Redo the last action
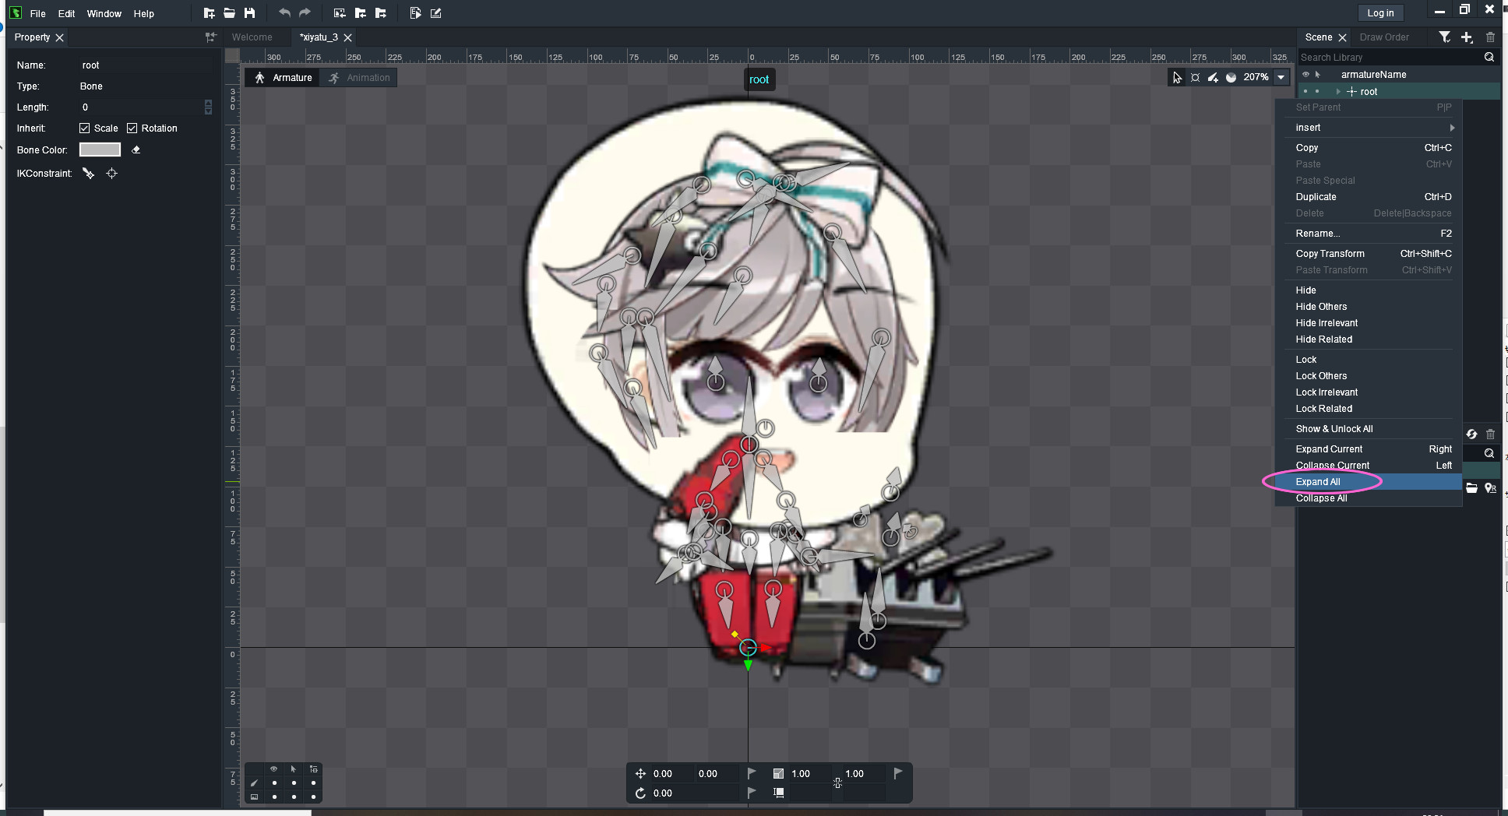This screenshot has height=816, width=1508. [305, 13]
